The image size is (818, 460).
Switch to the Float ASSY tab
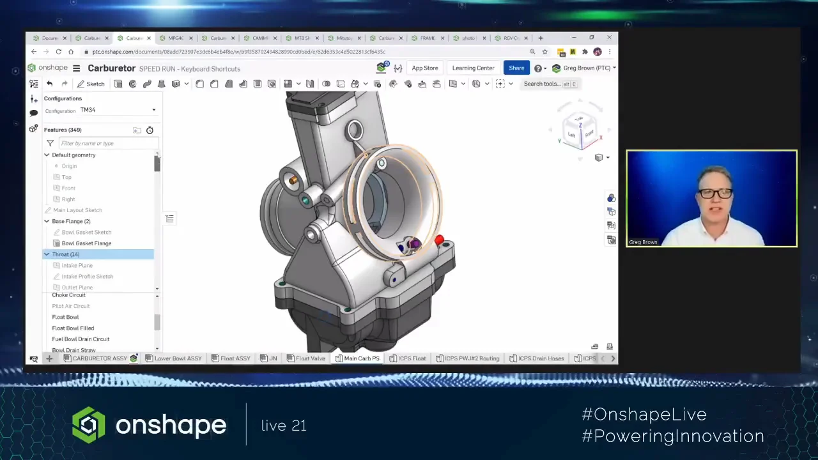pyautogui.click(x=230, y=358)
